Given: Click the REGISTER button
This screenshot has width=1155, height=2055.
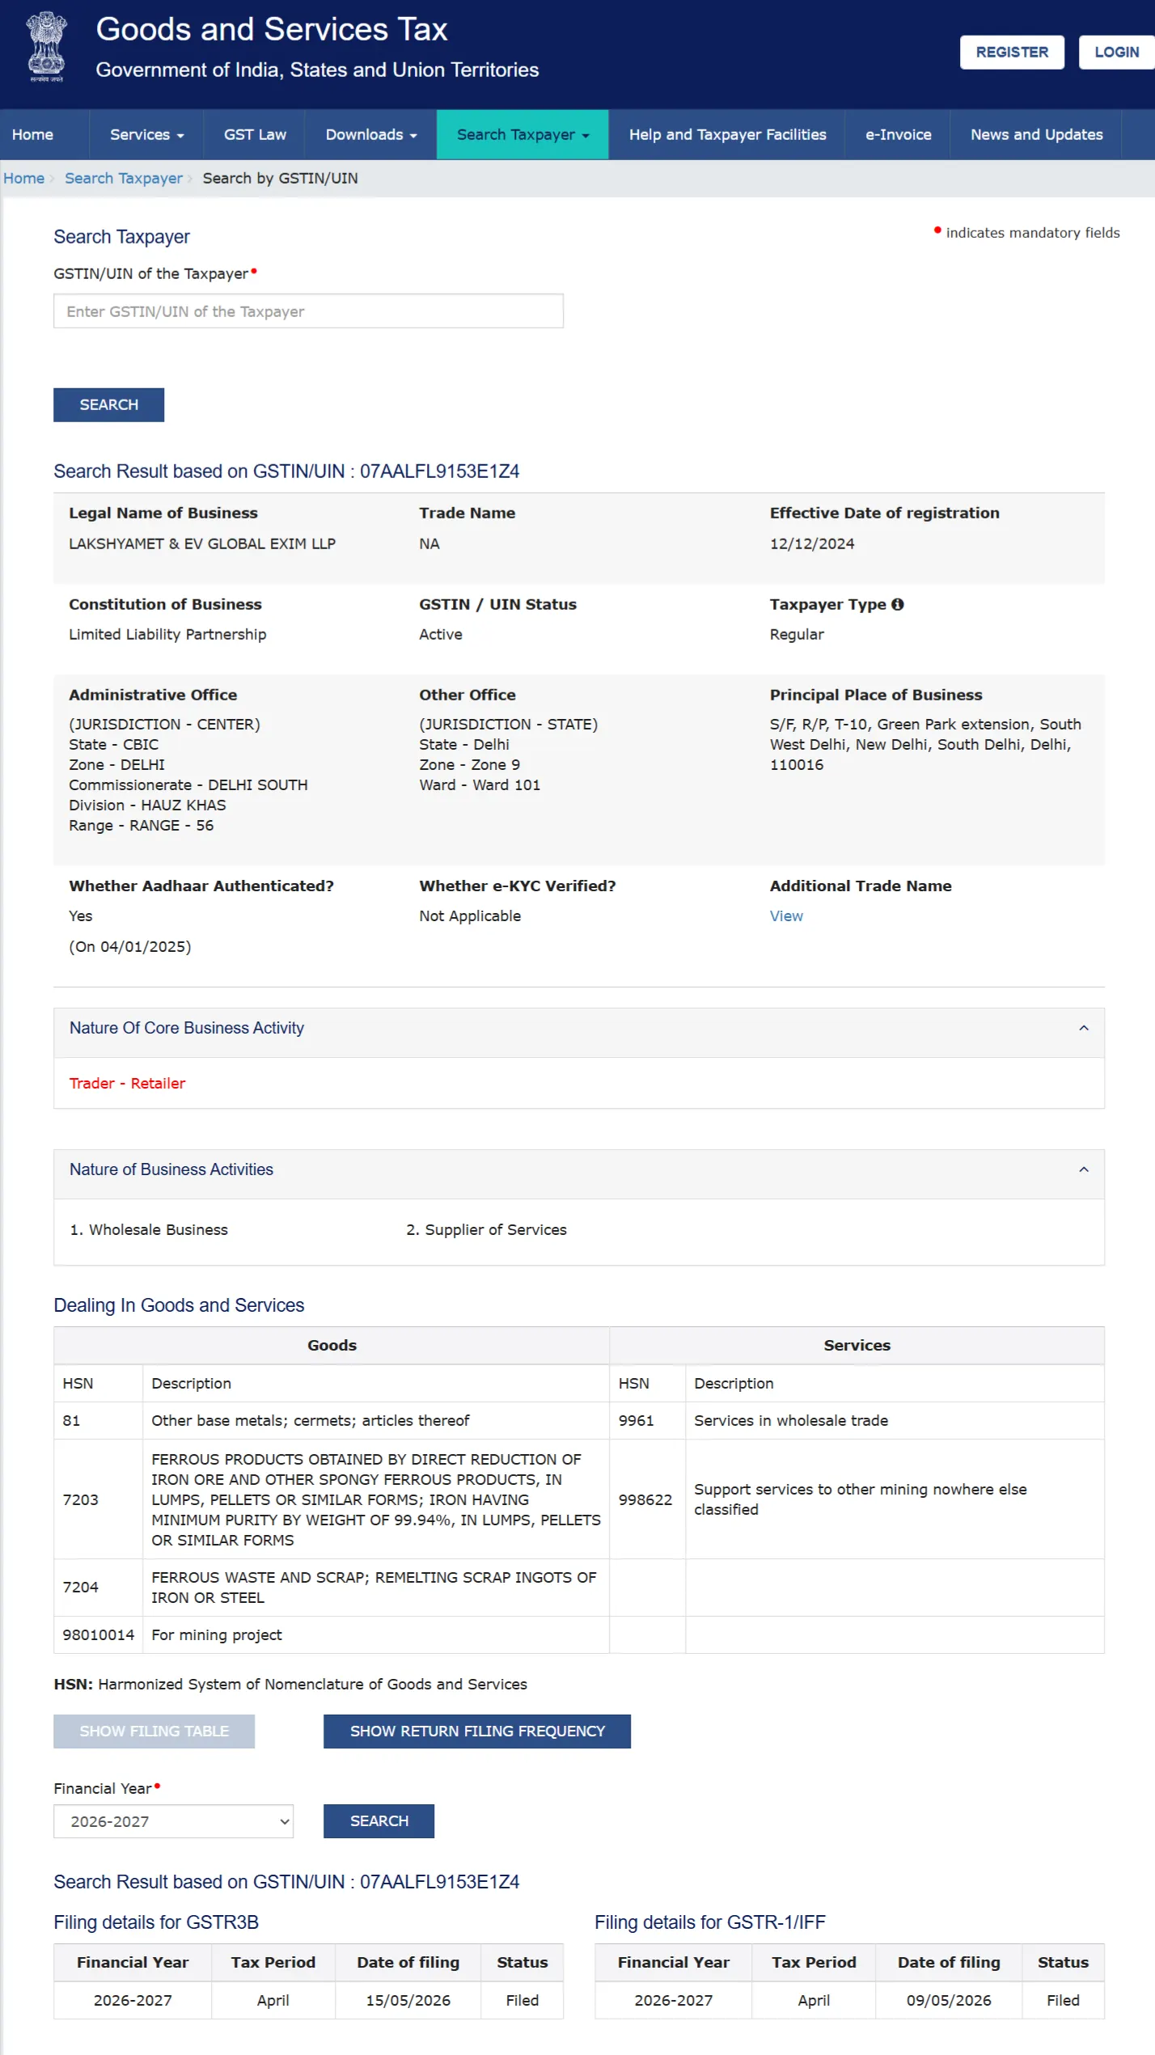Looking at the screenshot, I should 1011,53.
